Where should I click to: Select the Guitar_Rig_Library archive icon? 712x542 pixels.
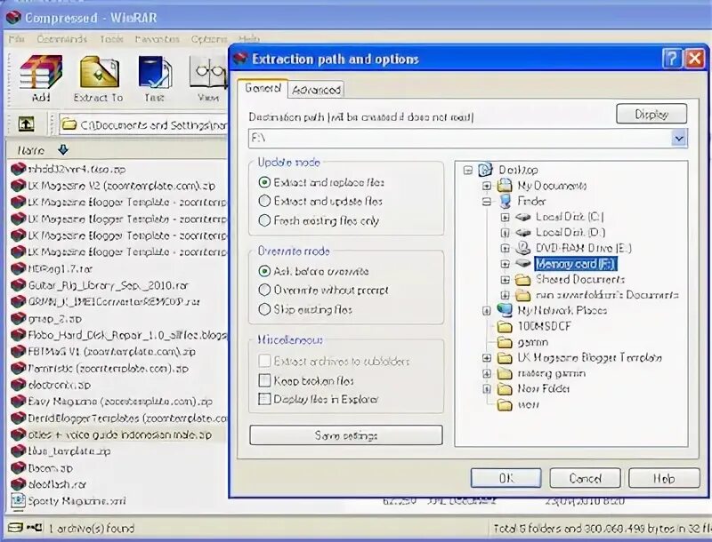tap(18, 285)
